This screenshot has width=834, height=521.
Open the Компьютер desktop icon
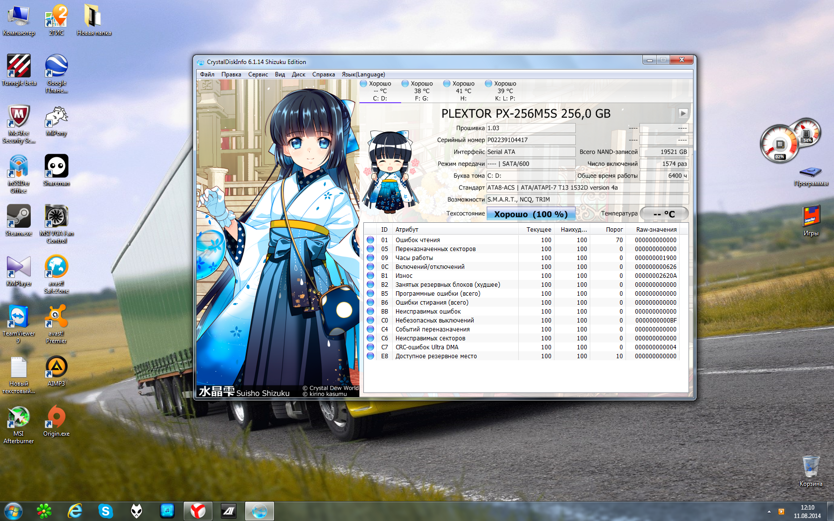[x=19, y=20]
